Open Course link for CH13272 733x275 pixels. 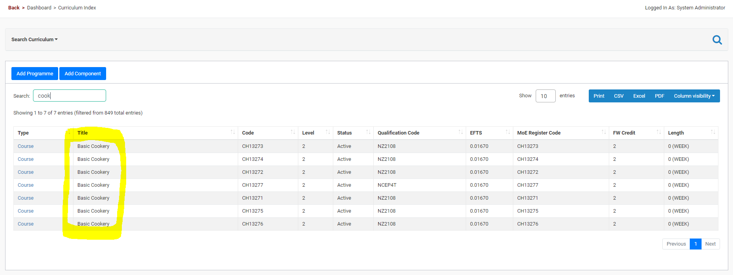pos(26,172)
